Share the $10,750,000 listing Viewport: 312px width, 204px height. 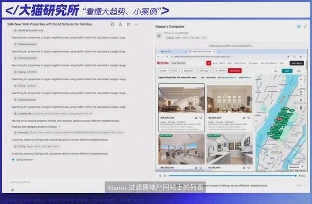(196, 168)
